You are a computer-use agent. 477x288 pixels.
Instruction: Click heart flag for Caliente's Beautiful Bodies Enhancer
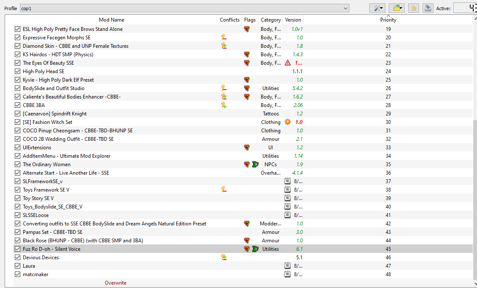pyautogui.click(x=247, y=97)
